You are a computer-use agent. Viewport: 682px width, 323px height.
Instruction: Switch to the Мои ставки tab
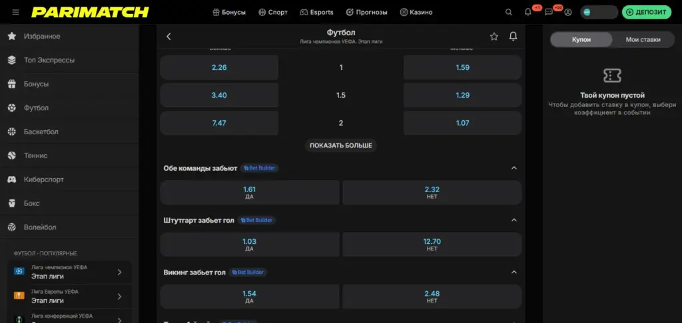643,39
